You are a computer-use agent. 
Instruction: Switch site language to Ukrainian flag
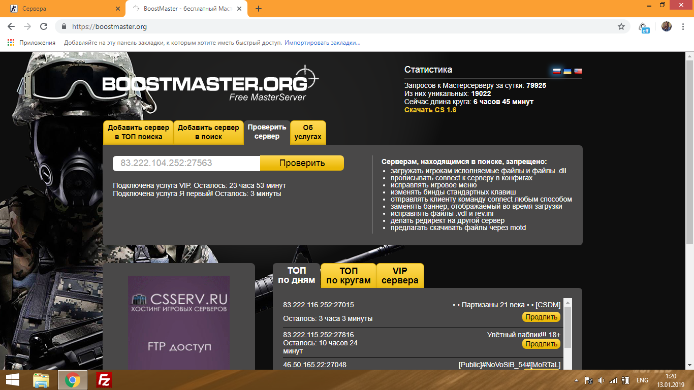(567, 71)
